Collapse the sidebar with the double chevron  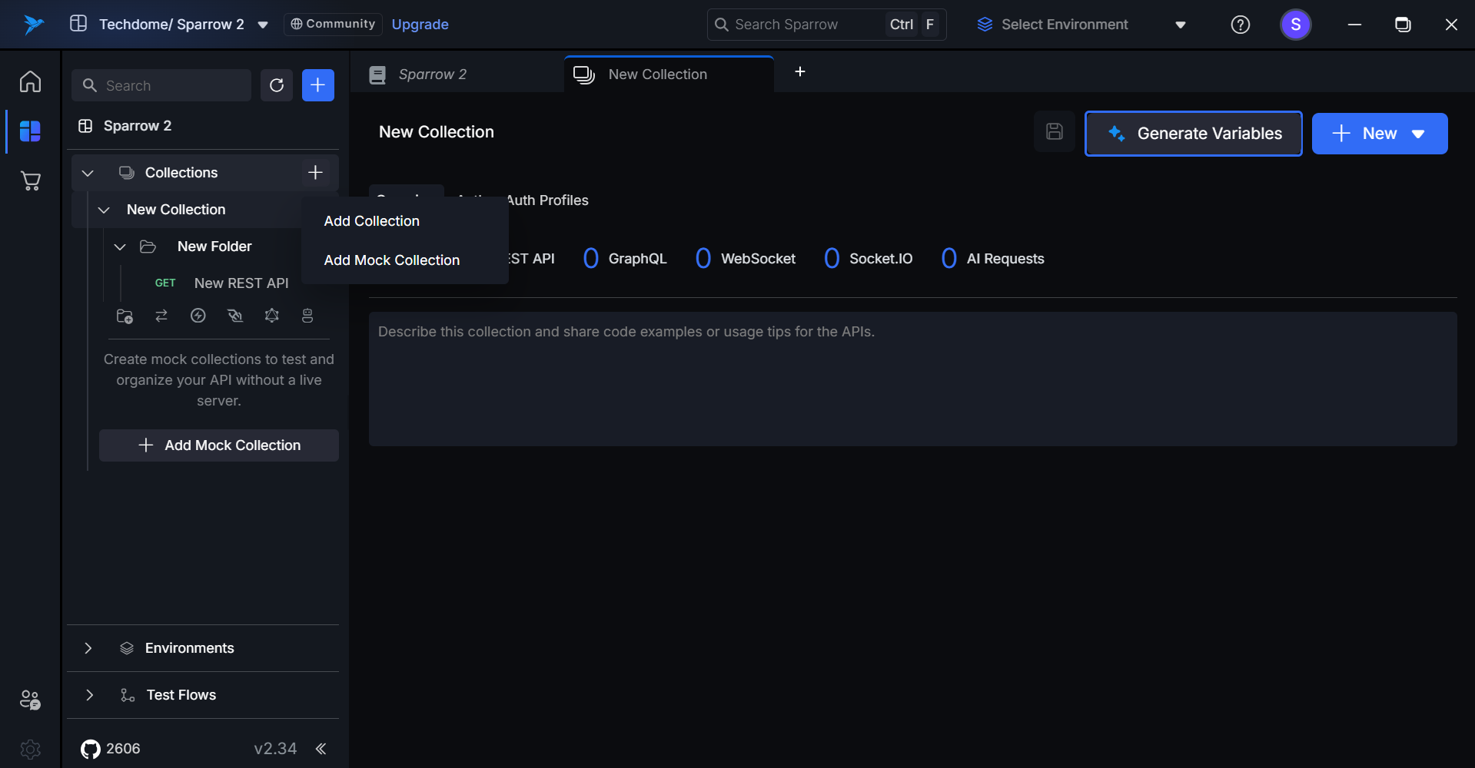pyautogui.click(x=321, y=749)
